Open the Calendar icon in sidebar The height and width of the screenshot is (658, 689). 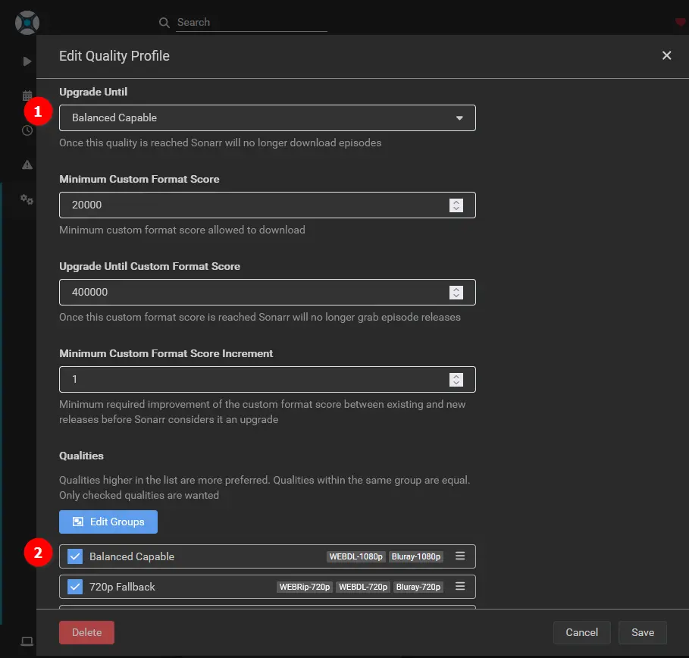coord(27,96)
